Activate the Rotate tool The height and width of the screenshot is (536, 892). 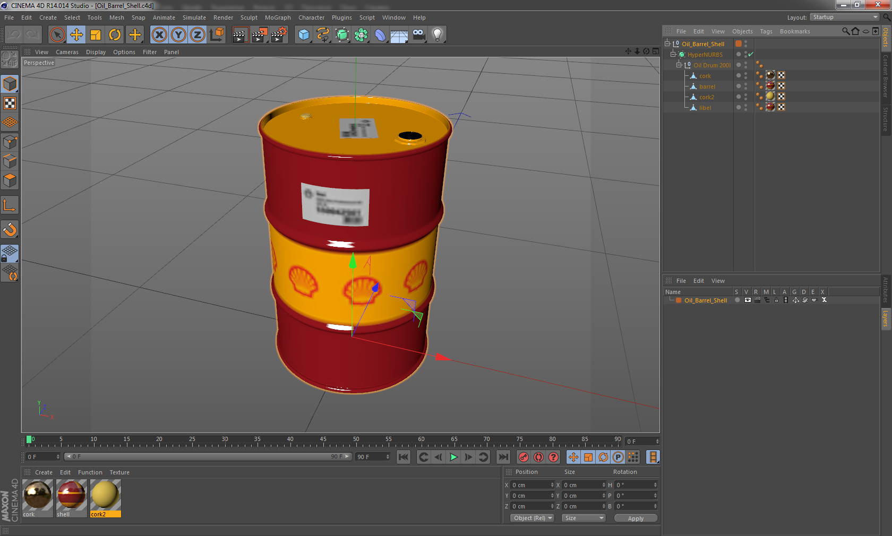coord(115,35)
